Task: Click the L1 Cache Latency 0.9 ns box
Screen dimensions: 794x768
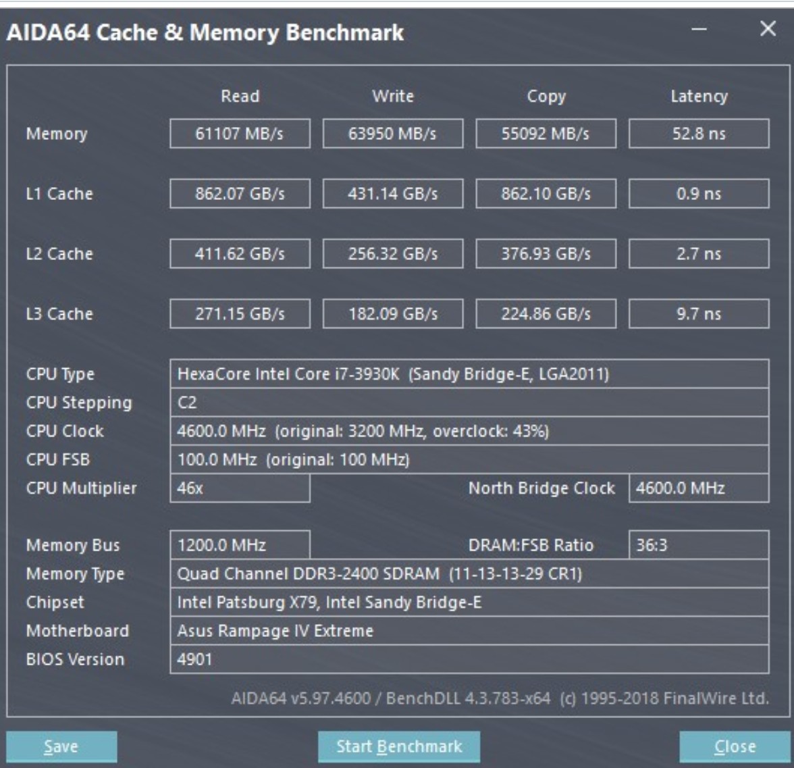Action: pyautogui.click(x=699, y=194)
